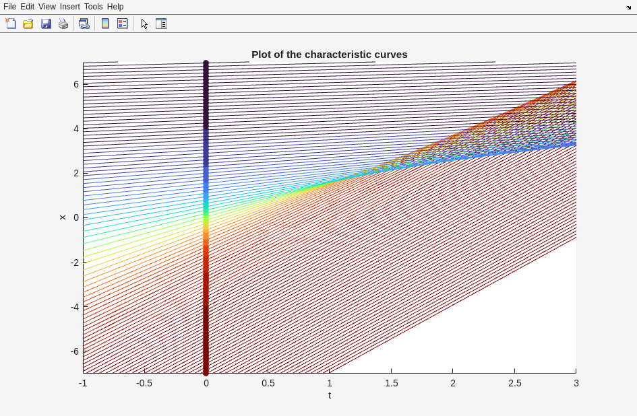Open a file with the folder icon

[x=28, y=24]
